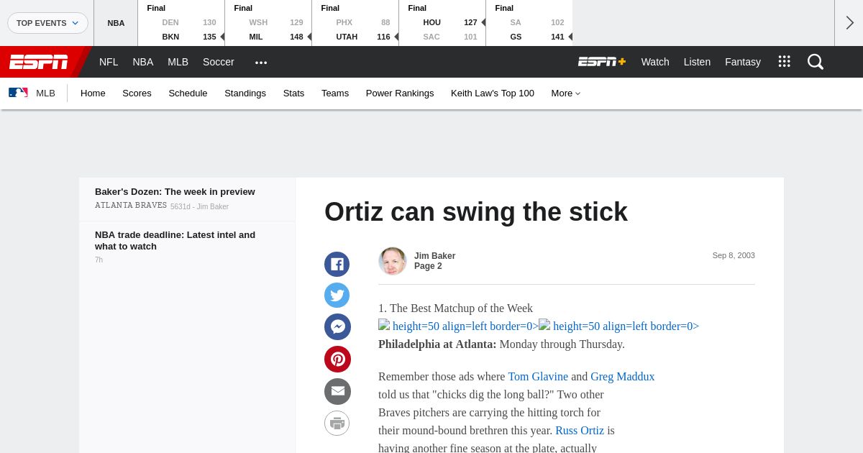The height and width of the screenshot is (453, 863).
Task: Open the search magnifier icon
Action: [x=816, y=62]
